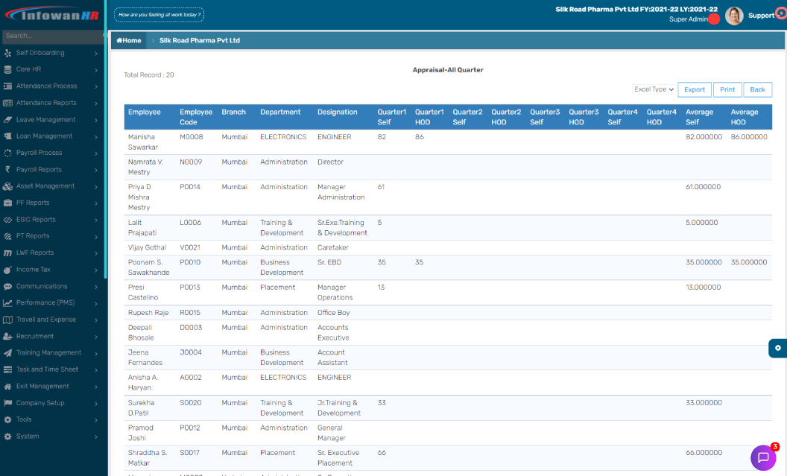The width and height of the screenshot is (787, 476).
Task: Click the Travell and Expense map icon
Action: [x=8, y=320]
